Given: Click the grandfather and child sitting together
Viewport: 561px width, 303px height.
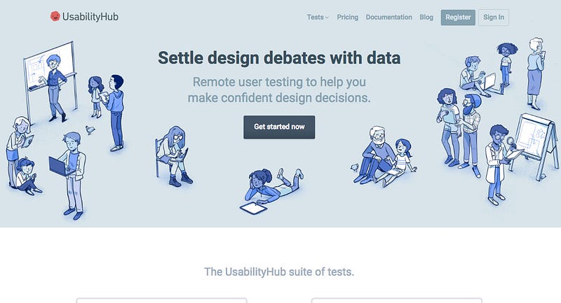Looking at the screenshot, I should (384, 156).
